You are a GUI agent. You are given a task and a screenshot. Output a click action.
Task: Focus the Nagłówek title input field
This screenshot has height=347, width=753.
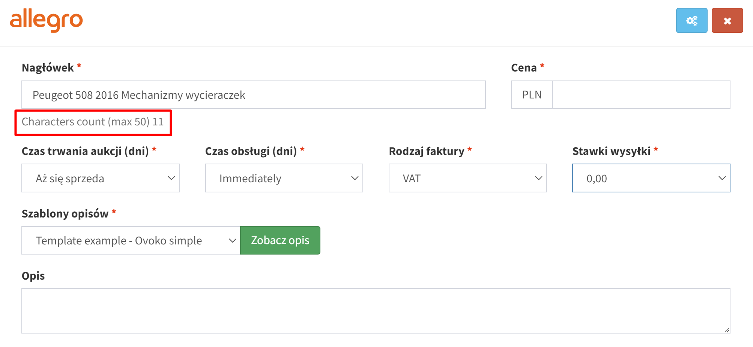point(254,95)
